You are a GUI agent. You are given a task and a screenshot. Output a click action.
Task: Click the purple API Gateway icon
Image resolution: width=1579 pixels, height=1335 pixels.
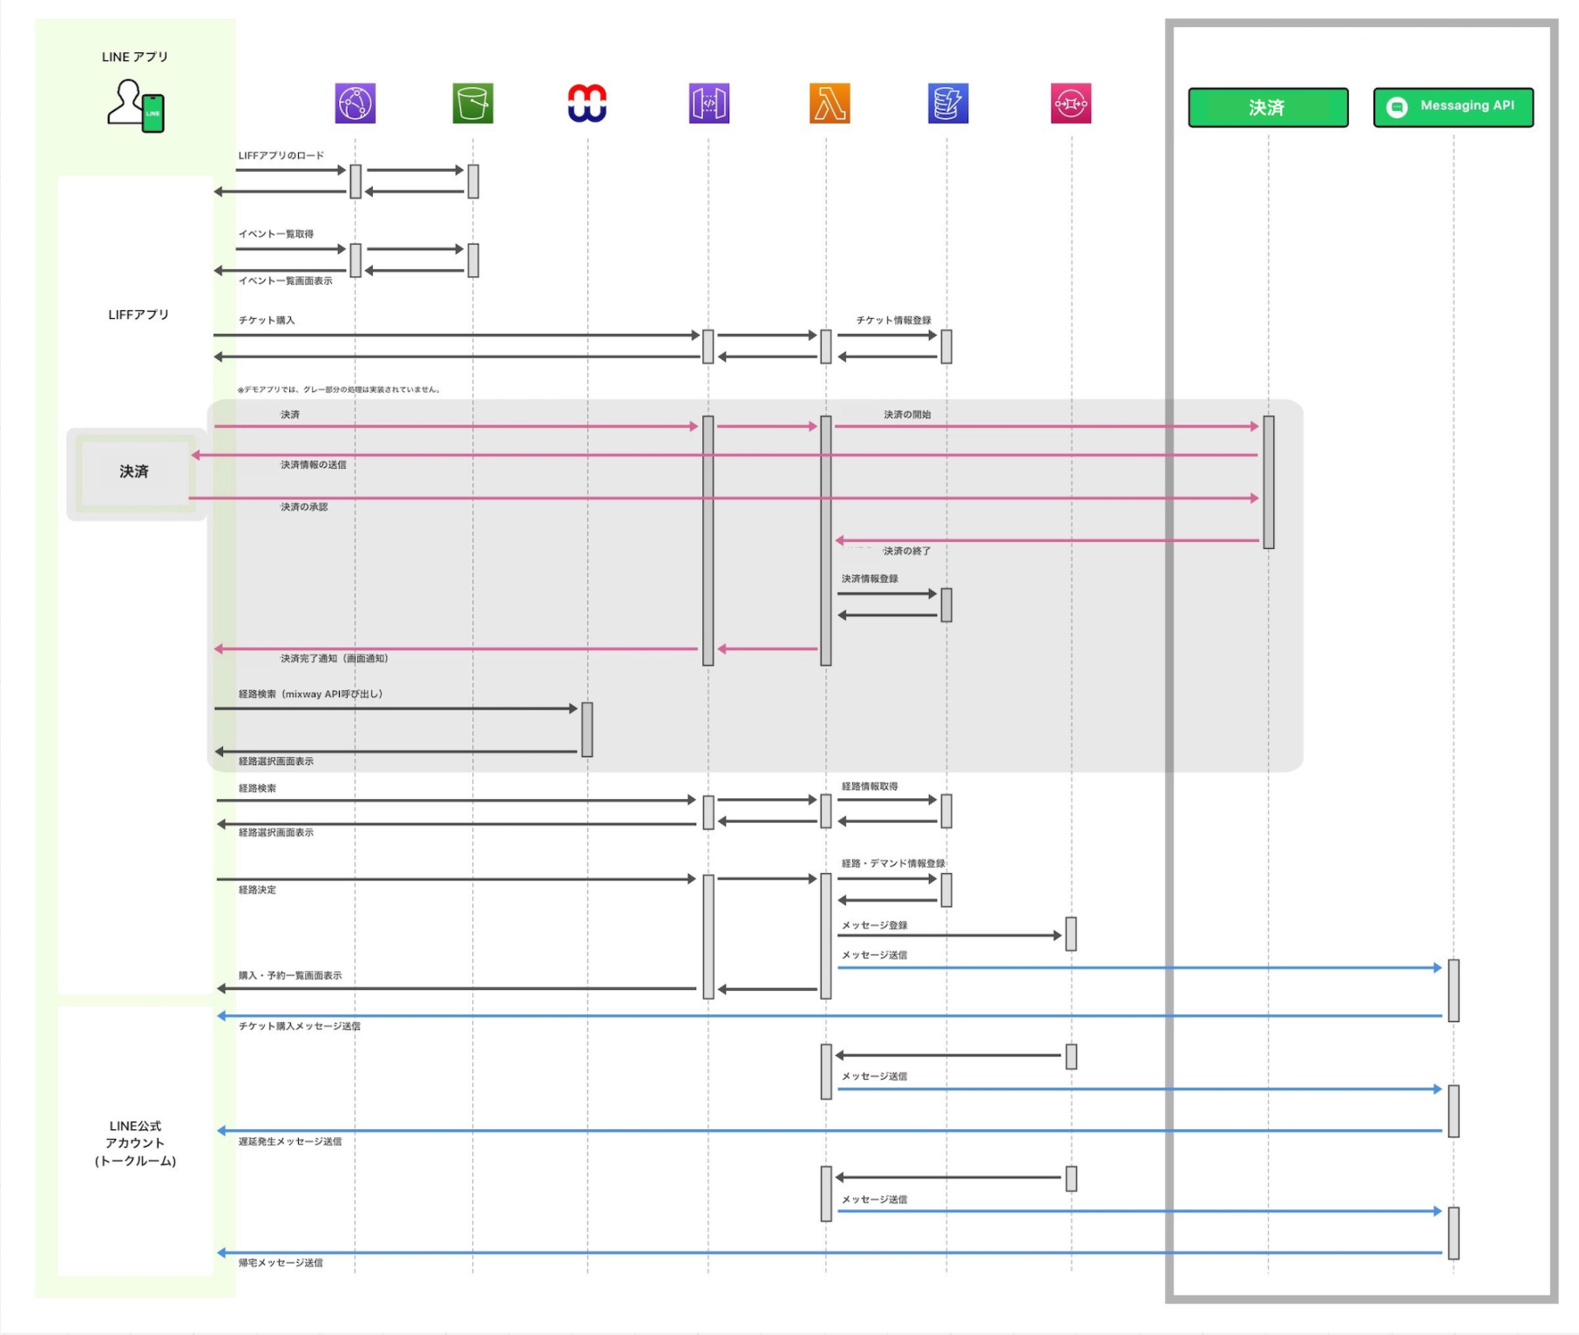(x=708, y=104)
